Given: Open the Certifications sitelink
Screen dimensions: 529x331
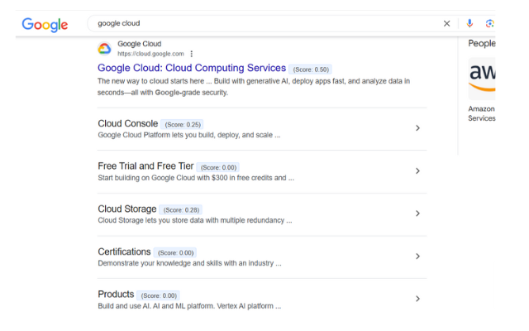Looking at the screenshot, I should (x=124, y=252).
